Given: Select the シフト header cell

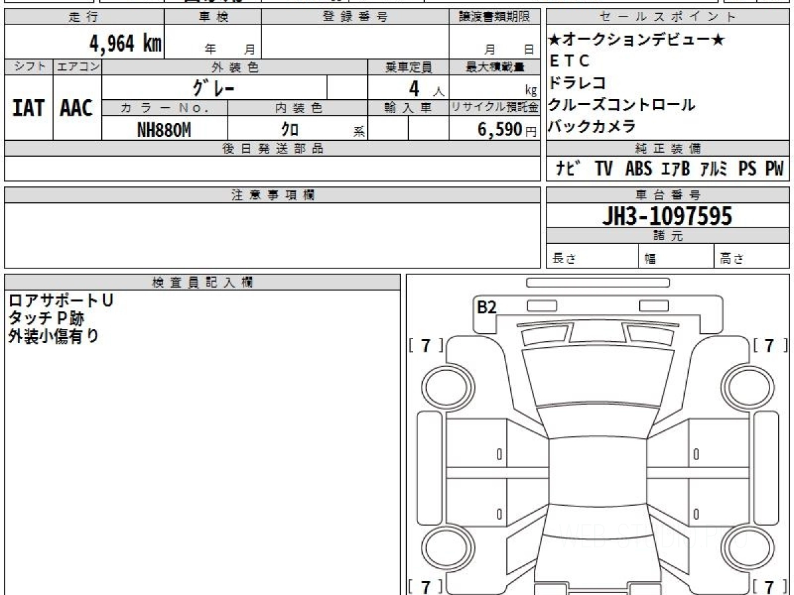Looking at the screenshot, I should 28,67.
